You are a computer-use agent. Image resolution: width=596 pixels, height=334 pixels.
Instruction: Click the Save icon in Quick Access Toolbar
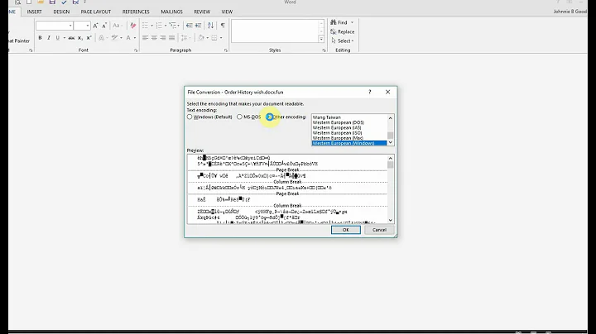click(x=52, y=2)
